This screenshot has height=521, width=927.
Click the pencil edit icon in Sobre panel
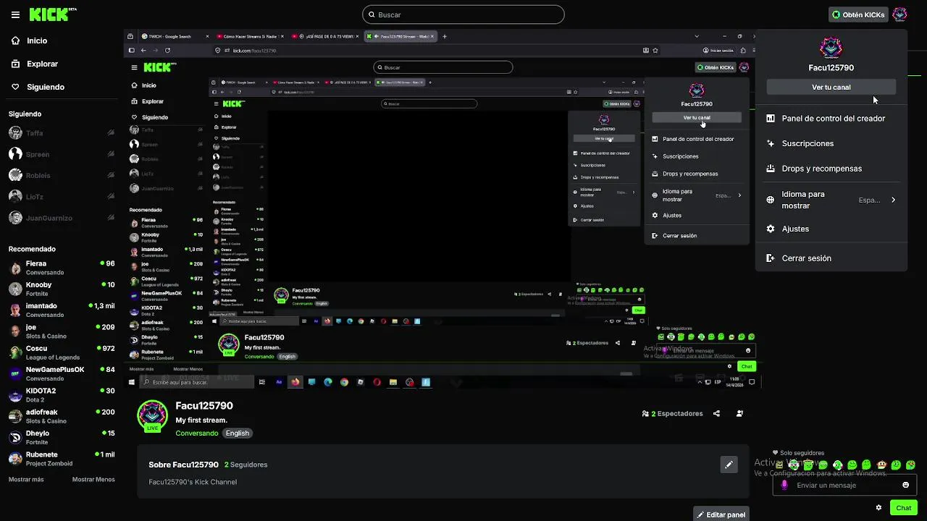coord(729,465)
